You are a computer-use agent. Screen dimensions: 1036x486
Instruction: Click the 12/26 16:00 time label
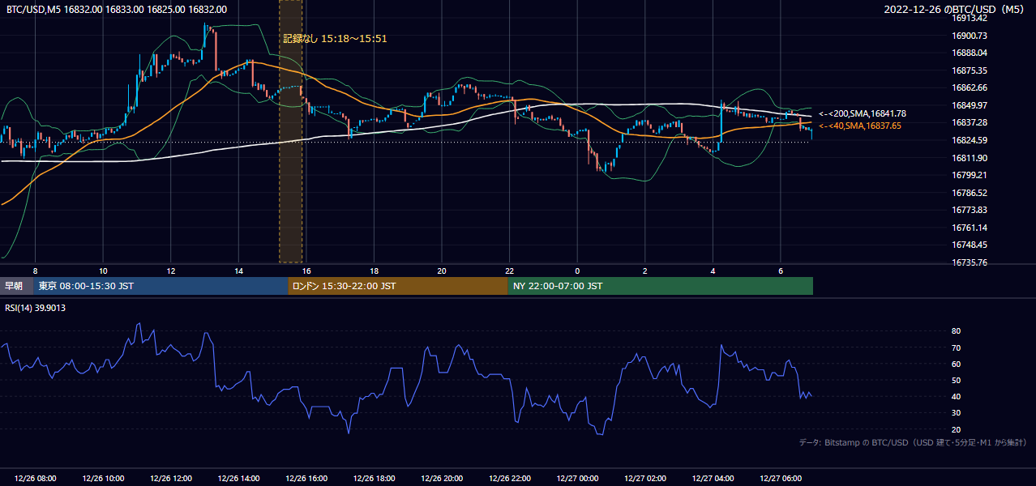click(x=306, y=479)
